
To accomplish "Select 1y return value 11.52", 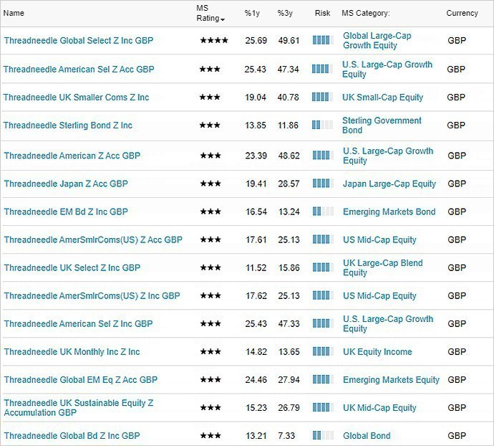I will click(256, 267).
